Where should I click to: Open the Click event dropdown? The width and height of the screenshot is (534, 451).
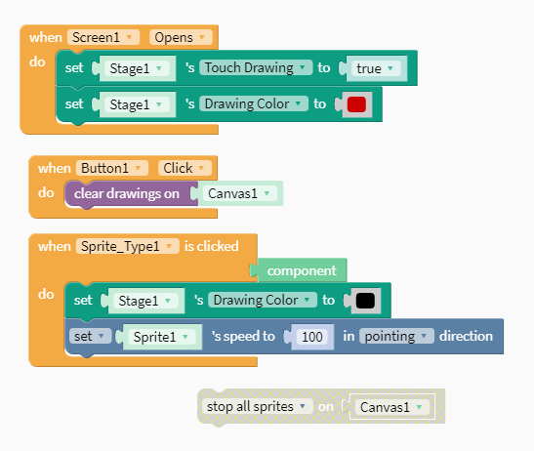coord(185,168)
